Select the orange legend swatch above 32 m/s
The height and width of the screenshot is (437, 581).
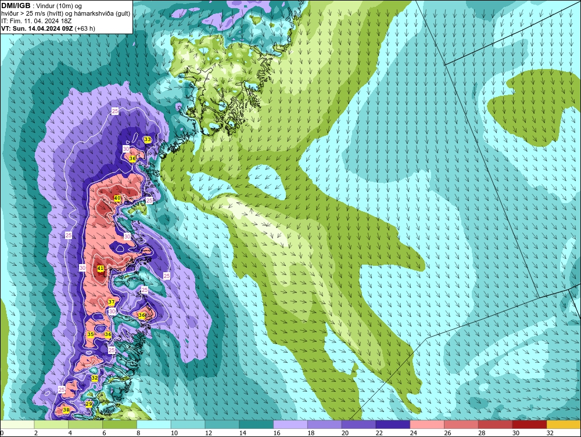coord(563,424)
